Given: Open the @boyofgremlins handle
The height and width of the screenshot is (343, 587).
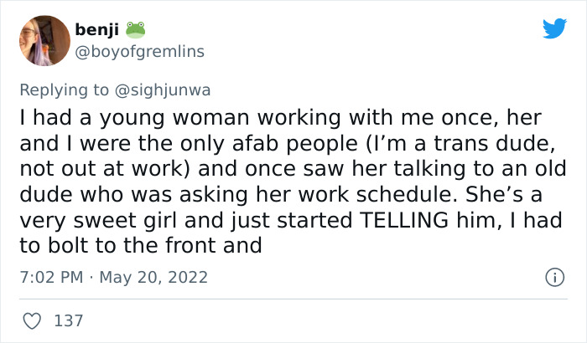Looking at the screenshot, I should point(139,52).
